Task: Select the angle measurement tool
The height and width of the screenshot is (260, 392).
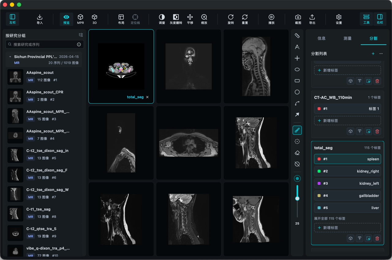Action: (297, 47)
